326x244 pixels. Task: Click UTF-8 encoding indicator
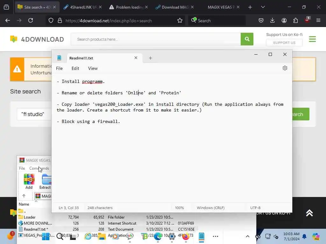255,208
